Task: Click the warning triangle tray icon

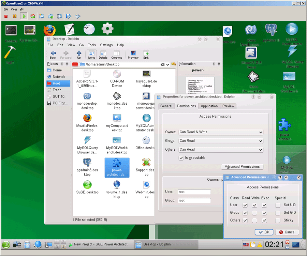Action: point(260,245)
